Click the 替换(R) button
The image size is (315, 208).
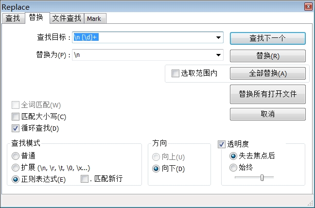click(267, 56)
